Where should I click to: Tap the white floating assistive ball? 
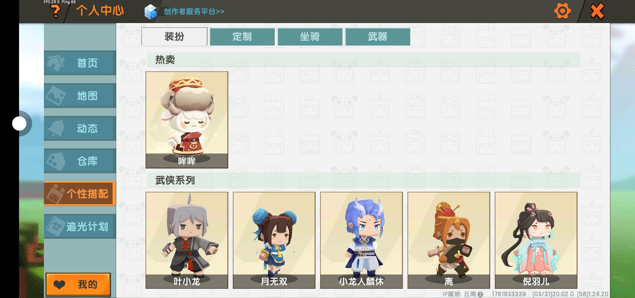click(x=19, y=123)
